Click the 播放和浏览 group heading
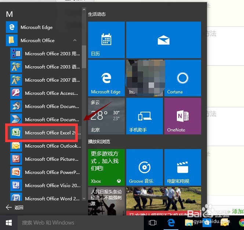The height and width of the screenshot is (230, 244). pyautogui.click(x=99, y=142)
